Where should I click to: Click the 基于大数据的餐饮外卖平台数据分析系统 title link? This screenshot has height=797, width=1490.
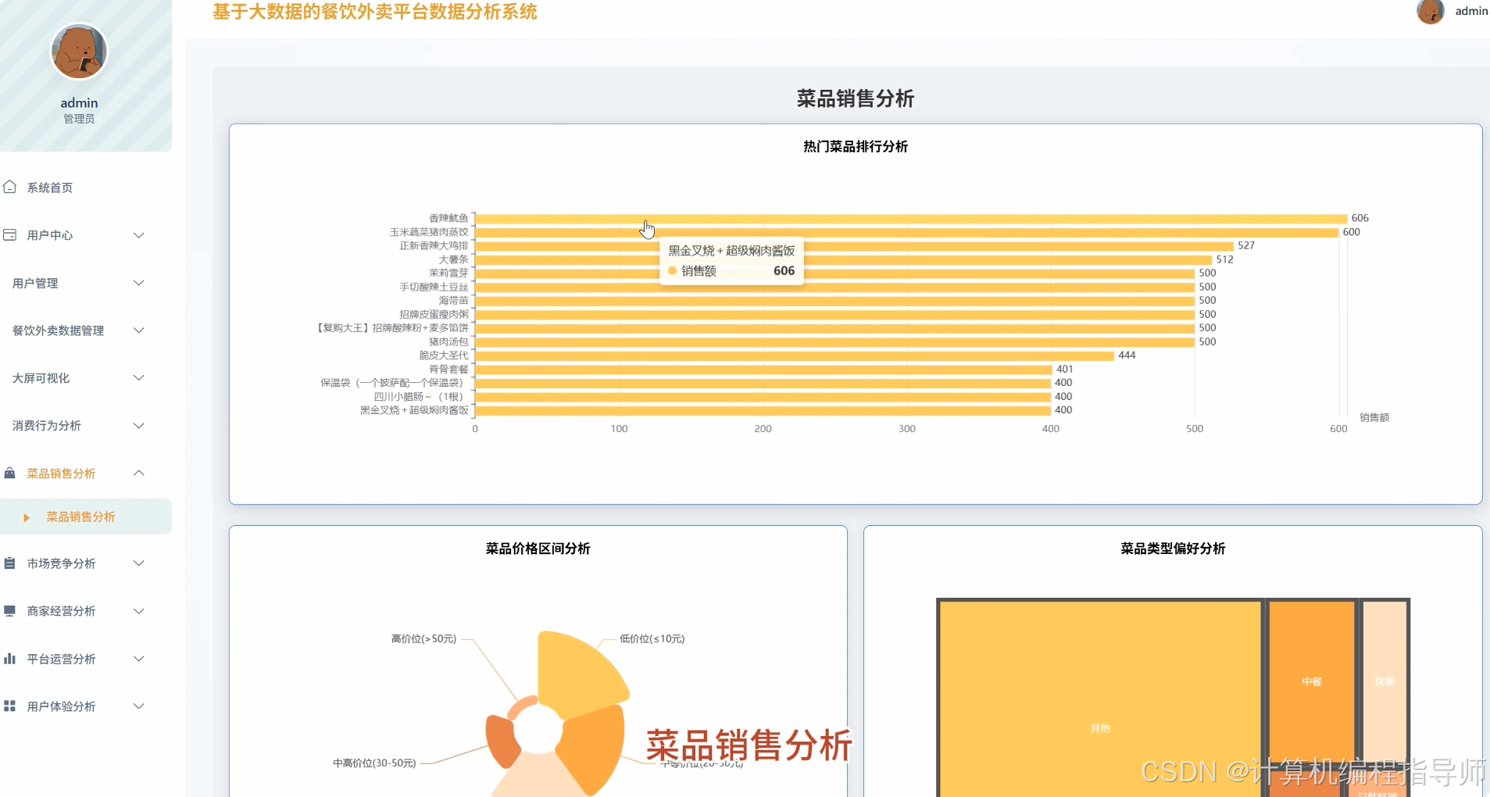pyautogui.click(x=373, y=13)
